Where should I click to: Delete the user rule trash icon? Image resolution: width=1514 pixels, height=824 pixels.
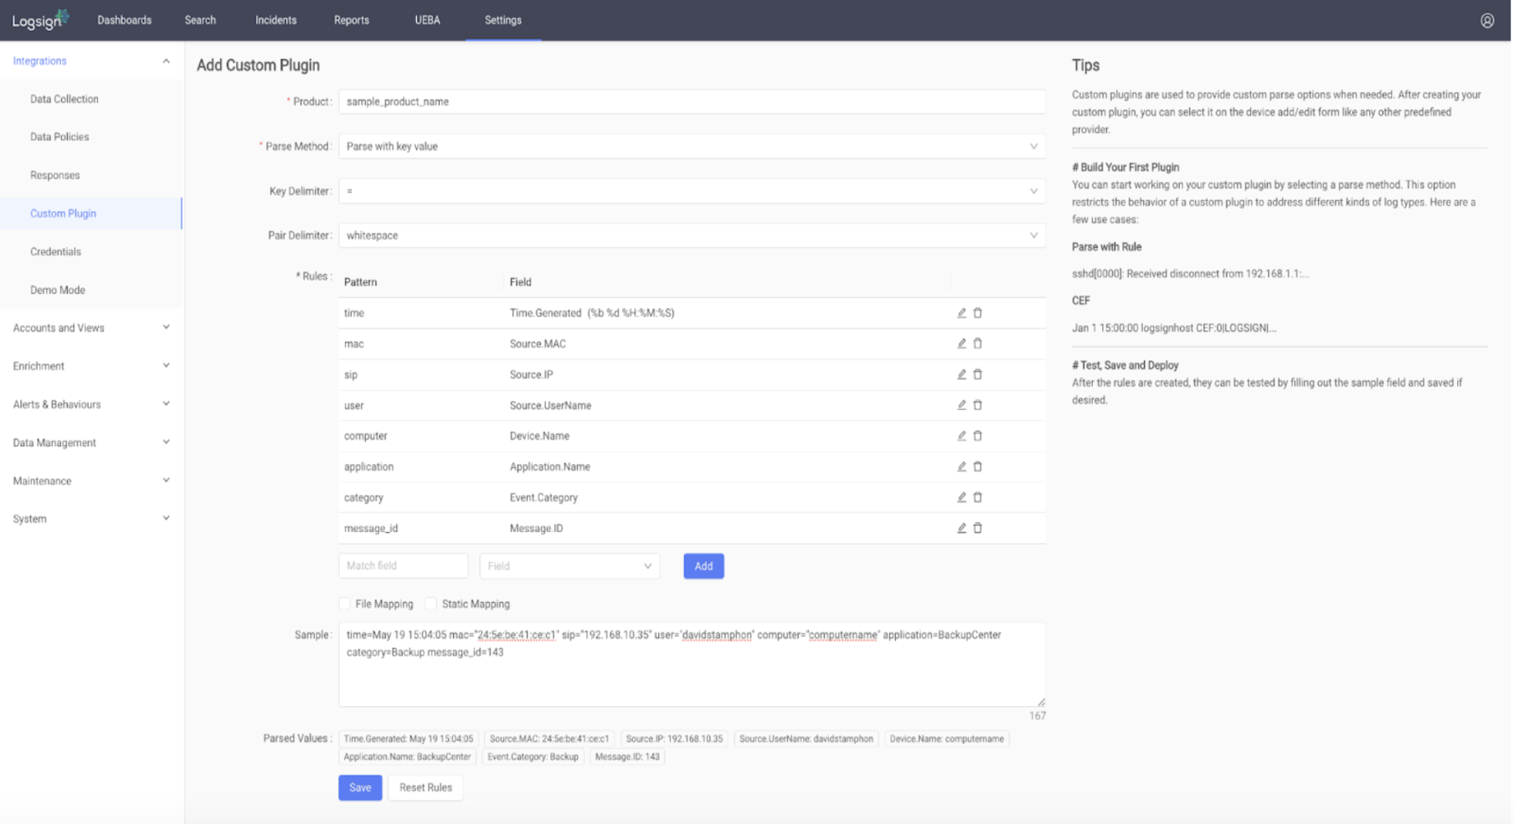[977, 405]
